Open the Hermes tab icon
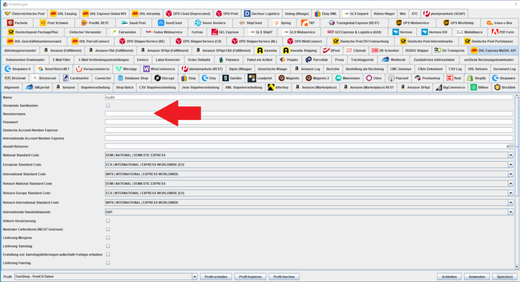 [x=395, y=32]
